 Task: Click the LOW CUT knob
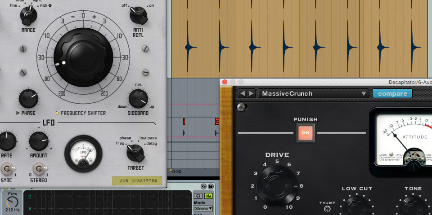point(356,206)
